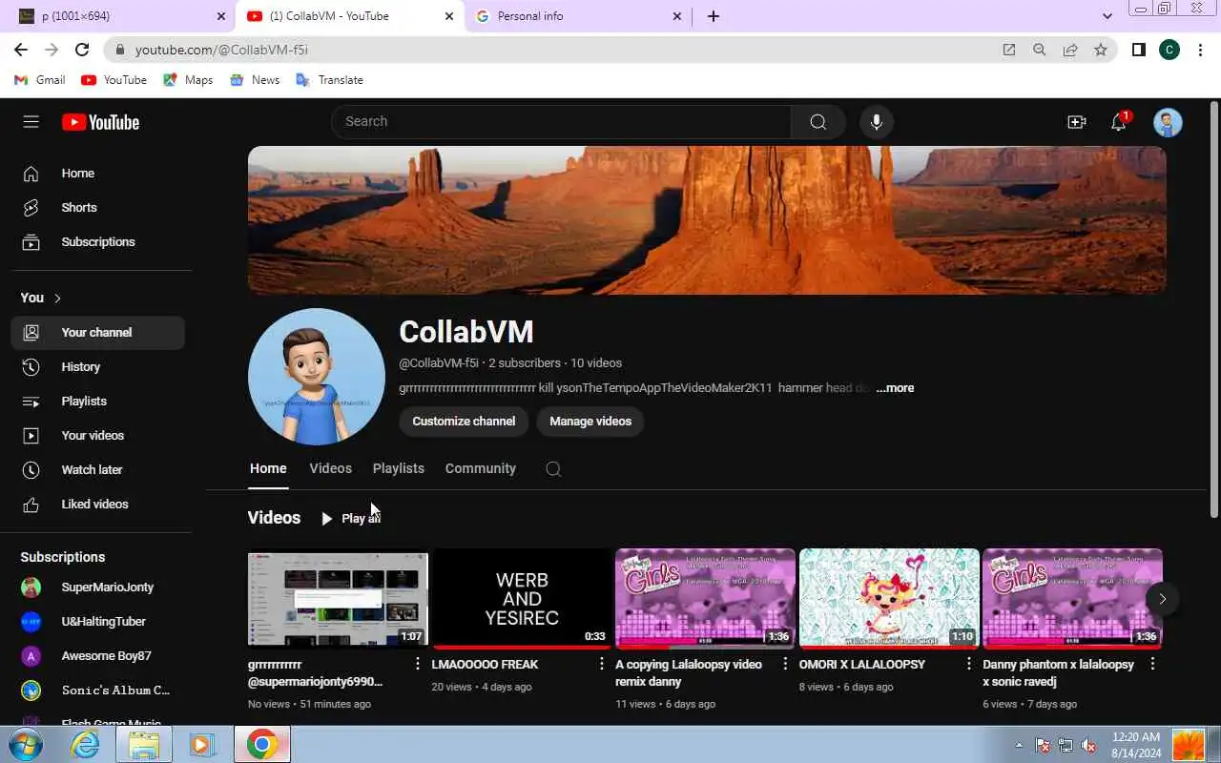
Task: Show next videos with carousel arrow
Action: (1162, 599)
